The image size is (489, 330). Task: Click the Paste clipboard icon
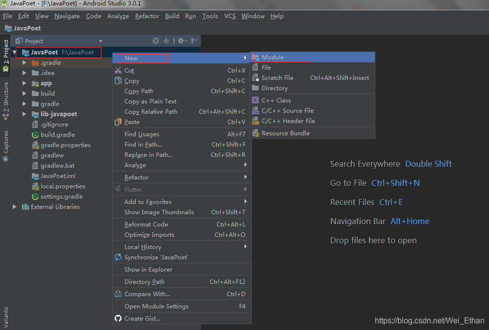[118, 122]
